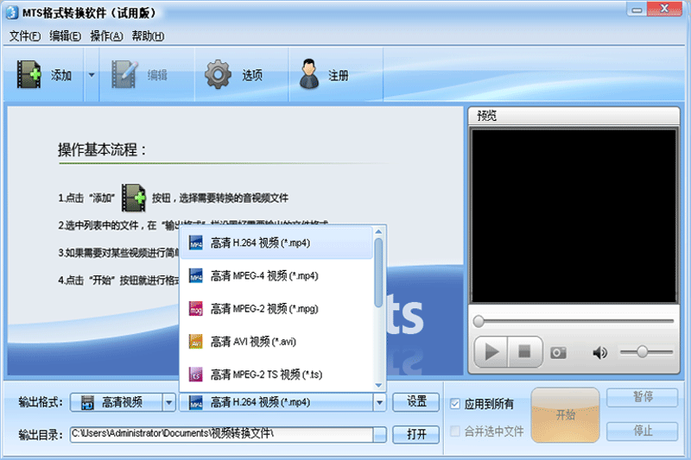Expand the 高清视频 category dropdown
691x460 pixels.
click(x=168, y=402)
